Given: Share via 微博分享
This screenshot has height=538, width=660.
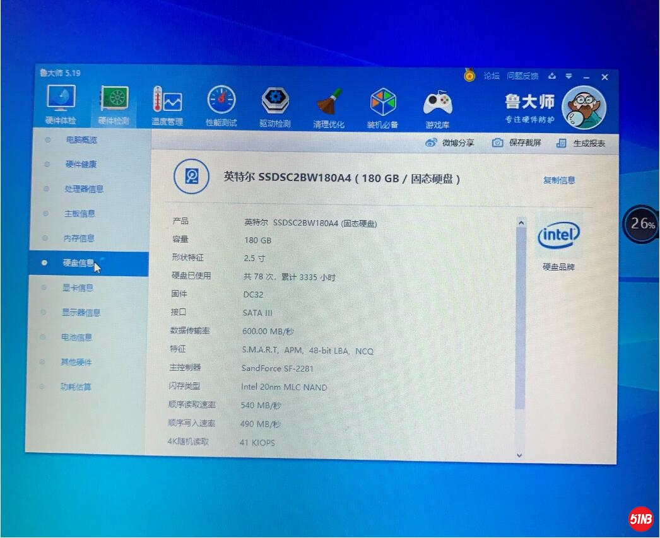Looking at the screenshot, I should pos(449,143).
